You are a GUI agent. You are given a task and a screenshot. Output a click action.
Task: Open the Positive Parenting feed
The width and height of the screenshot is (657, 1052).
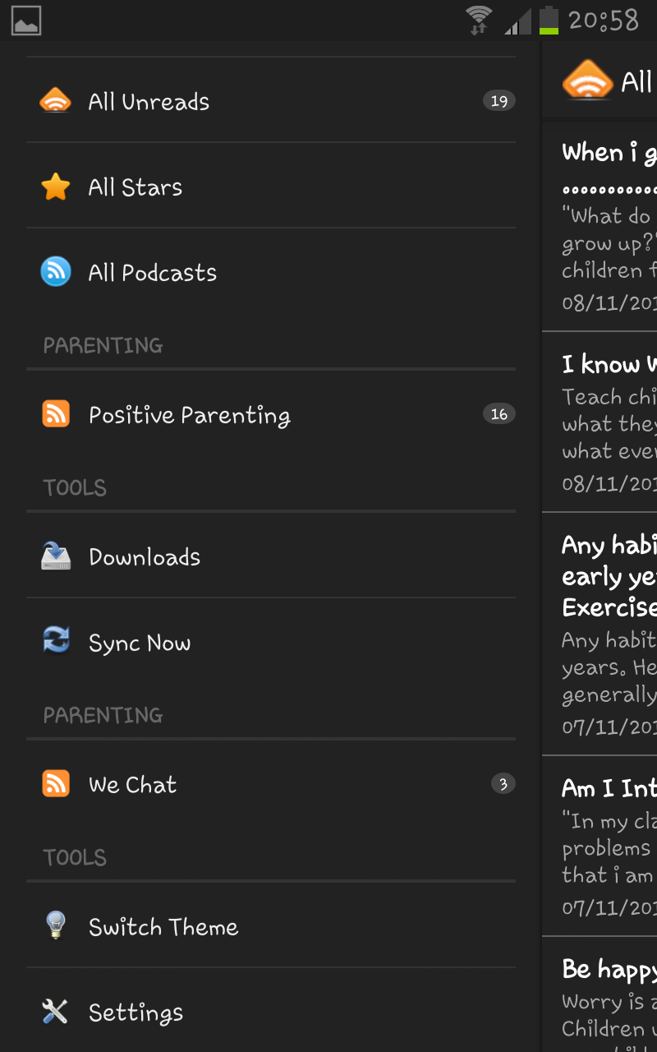(x=190, y=415)
